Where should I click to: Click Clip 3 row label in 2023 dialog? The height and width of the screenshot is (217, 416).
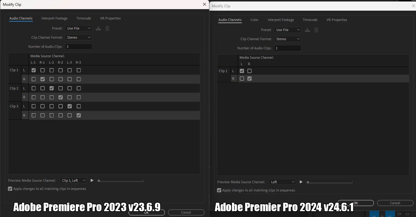click(x=14, y=106)
